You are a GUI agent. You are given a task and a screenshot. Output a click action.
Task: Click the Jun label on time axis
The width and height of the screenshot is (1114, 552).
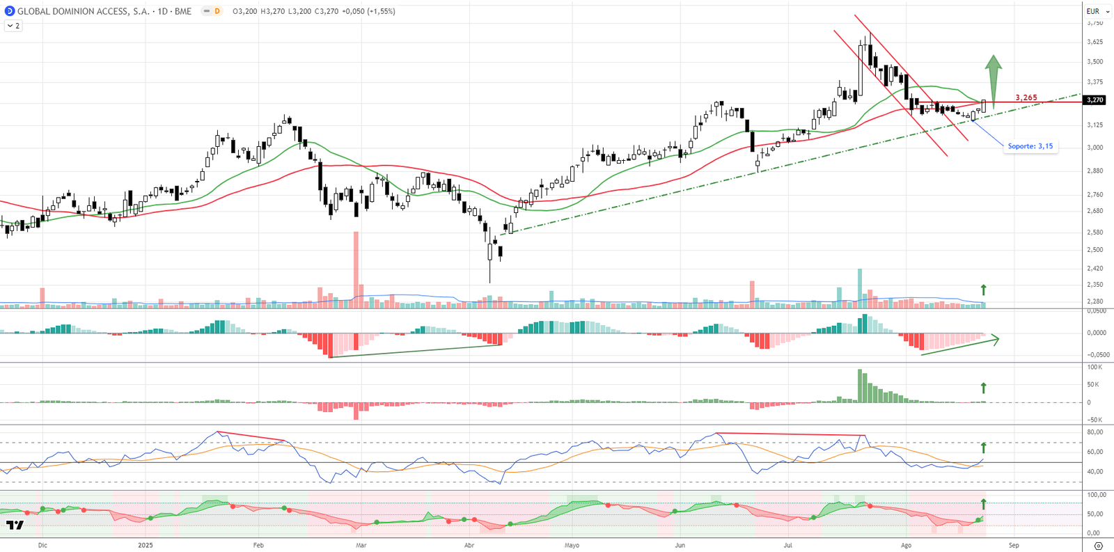(x=680, y=545)
